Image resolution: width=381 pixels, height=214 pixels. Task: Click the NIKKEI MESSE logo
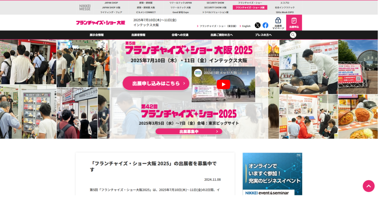pyautogui.click(x=85, y=7)
